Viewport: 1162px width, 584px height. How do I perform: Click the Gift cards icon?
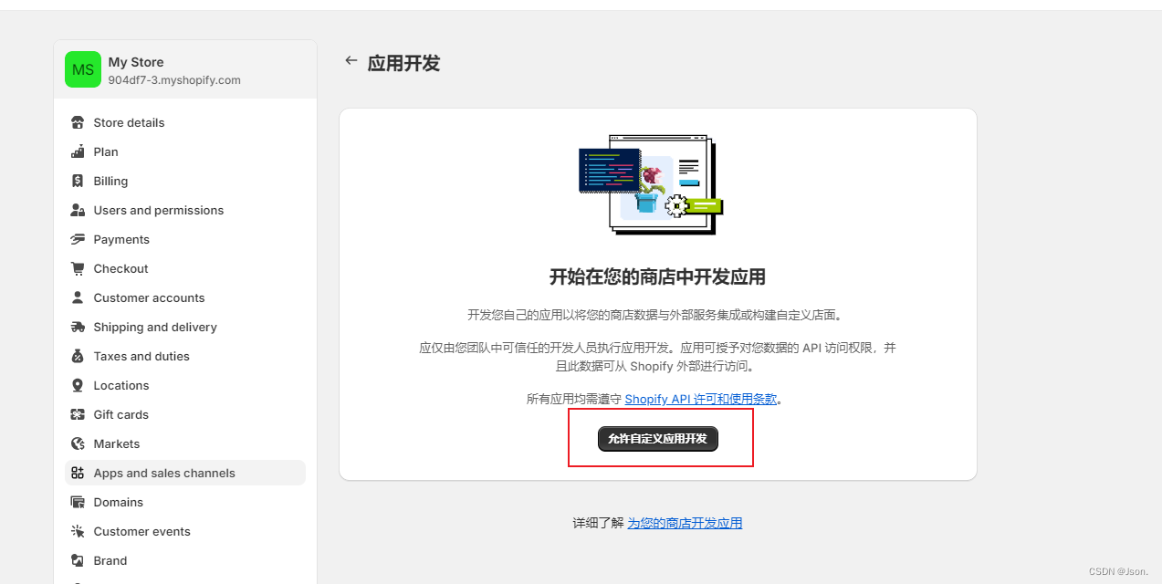pos(78,414)
